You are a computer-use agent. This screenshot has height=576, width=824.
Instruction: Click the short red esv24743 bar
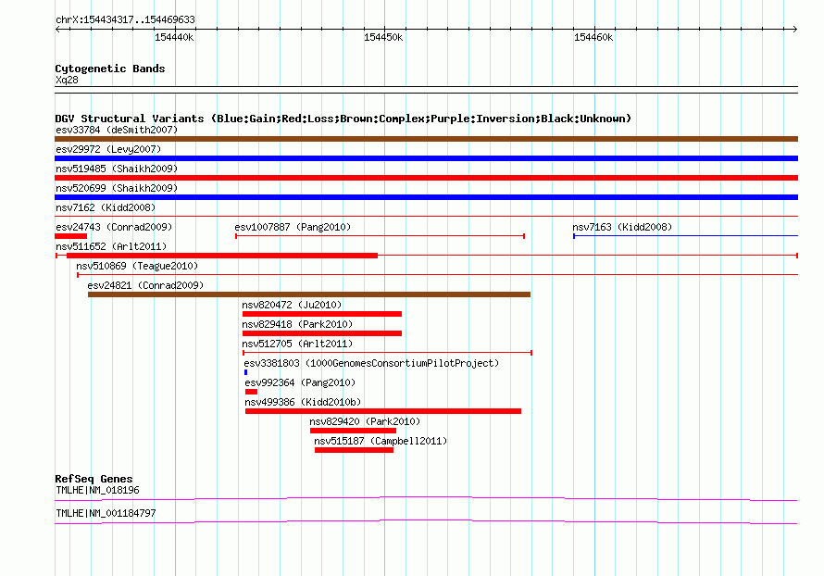point(70,236)
